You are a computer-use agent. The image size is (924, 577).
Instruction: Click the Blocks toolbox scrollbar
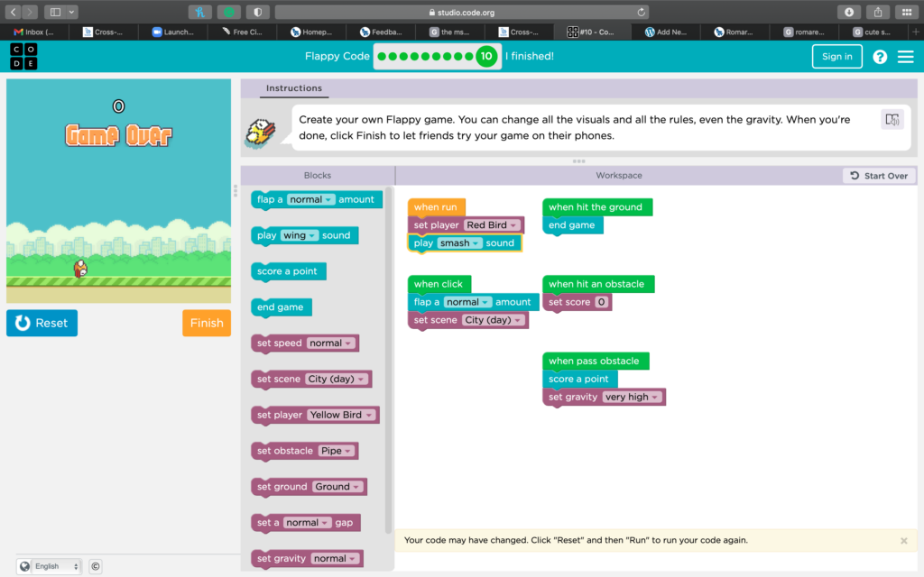(388, 360)
